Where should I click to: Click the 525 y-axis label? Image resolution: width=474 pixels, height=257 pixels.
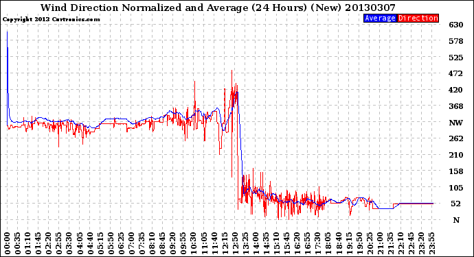point(456,58)
